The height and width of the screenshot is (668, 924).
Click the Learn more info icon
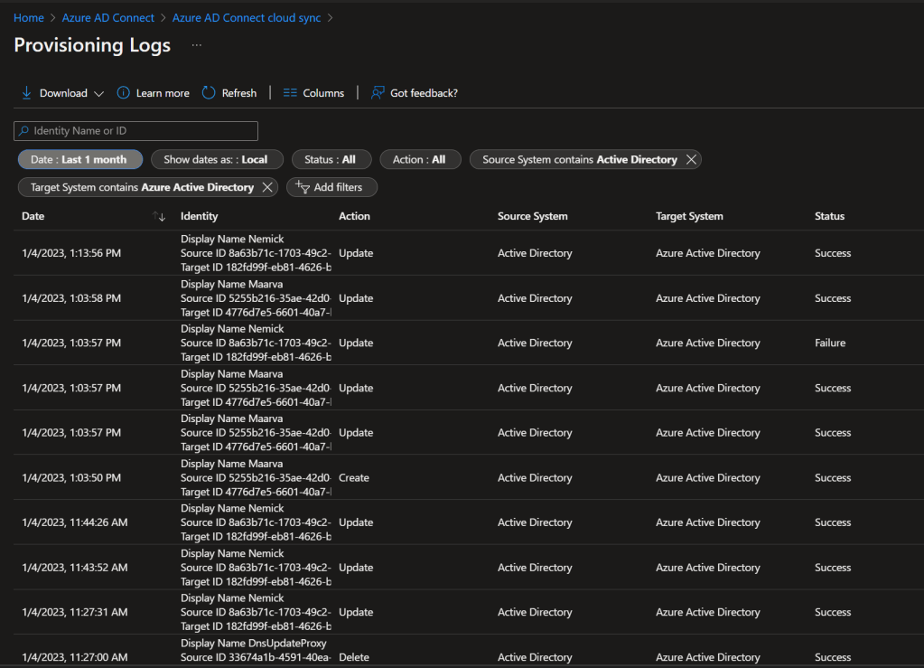point(124,93)
